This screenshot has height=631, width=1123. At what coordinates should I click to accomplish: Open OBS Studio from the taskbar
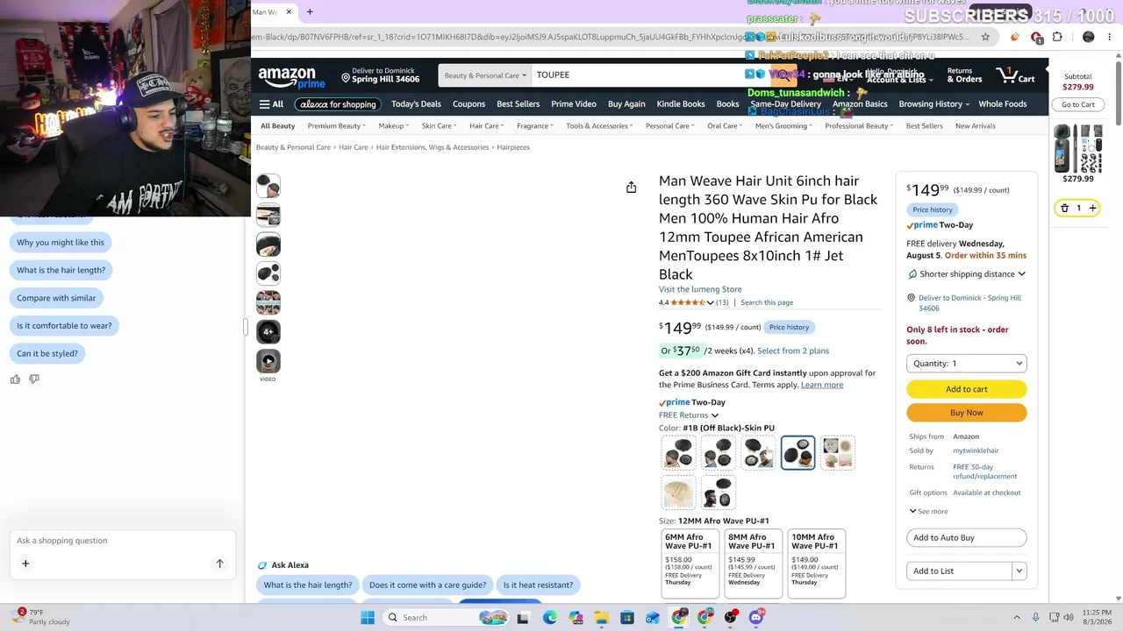tap(731, 618)
